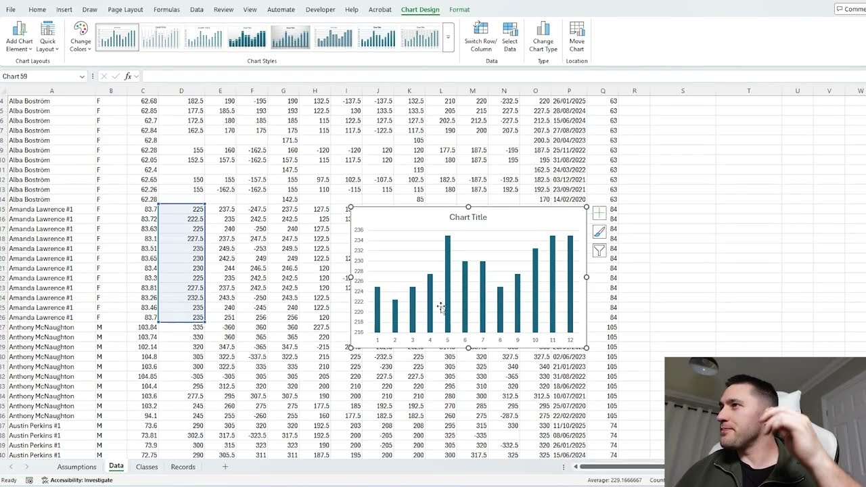Screen dimensions: 866x487
Task: Select the third chart style thumbnail
Action: tap(204, 38)
